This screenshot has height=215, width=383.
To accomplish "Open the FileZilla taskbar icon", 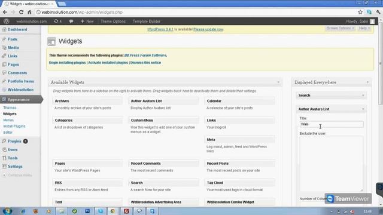I will (126, 211).
